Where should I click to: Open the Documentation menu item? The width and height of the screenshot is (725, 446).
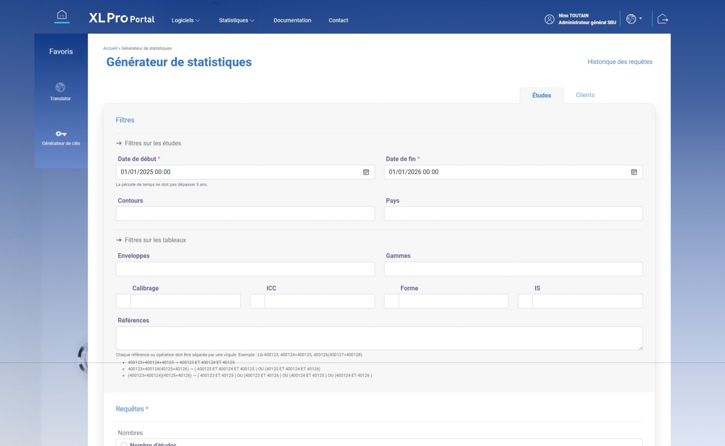click(x=292, y=20)
